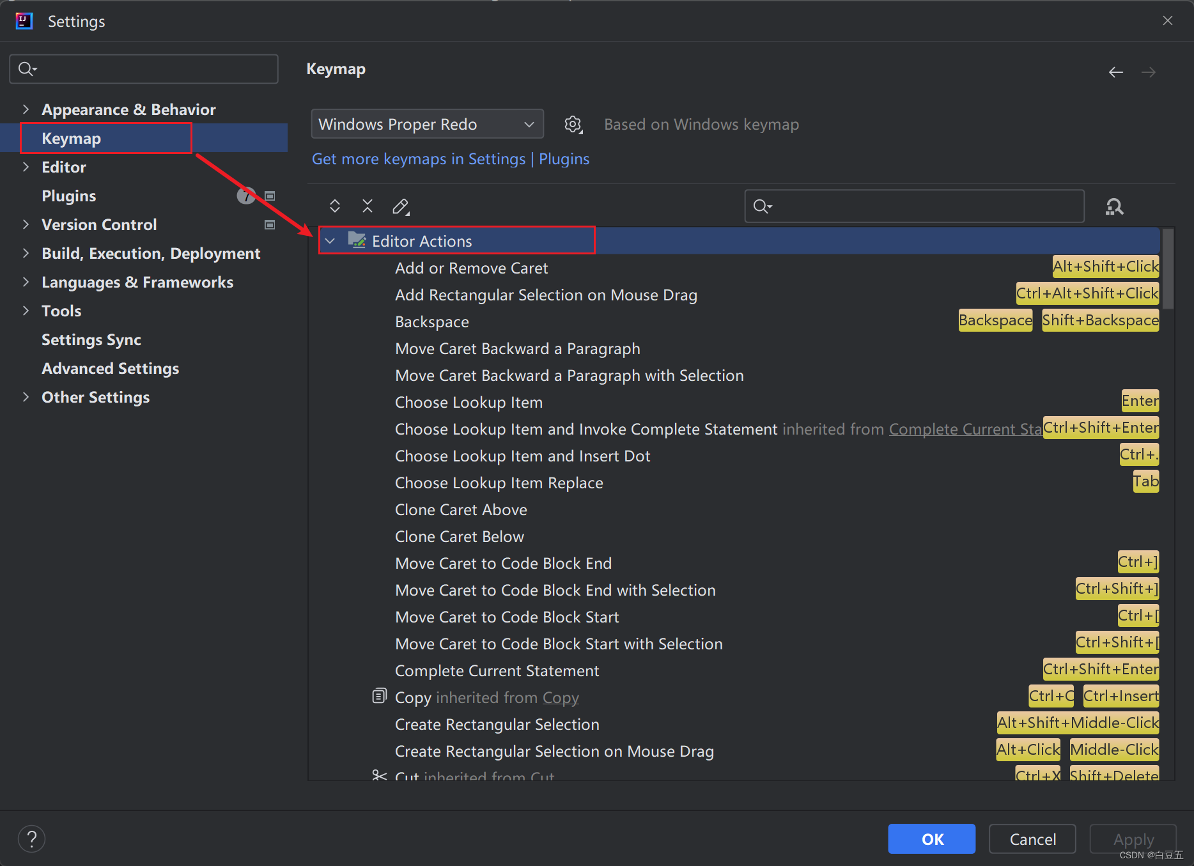This screenshot has height=866, width=1194.
Task: Click the help question mark icon
Action: 31,839
